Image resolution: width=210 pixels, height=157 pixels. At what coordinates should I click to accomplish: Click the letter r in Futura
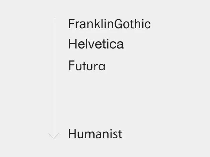[x=94, y=67]
